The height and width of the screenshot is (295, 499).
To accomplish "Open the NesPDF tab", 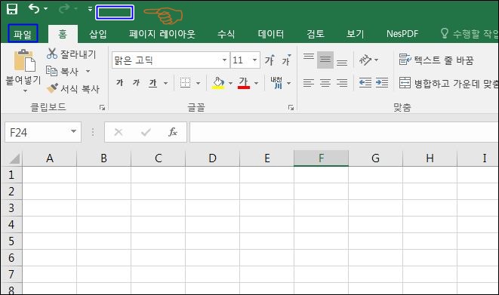I will (x=402, y=34).
